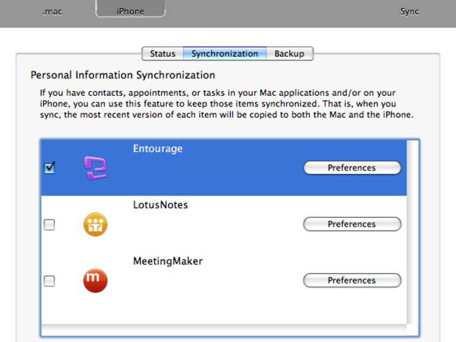Select the iPhone toolbar item
Screen dimensions: 456x342
click(130, 9)
